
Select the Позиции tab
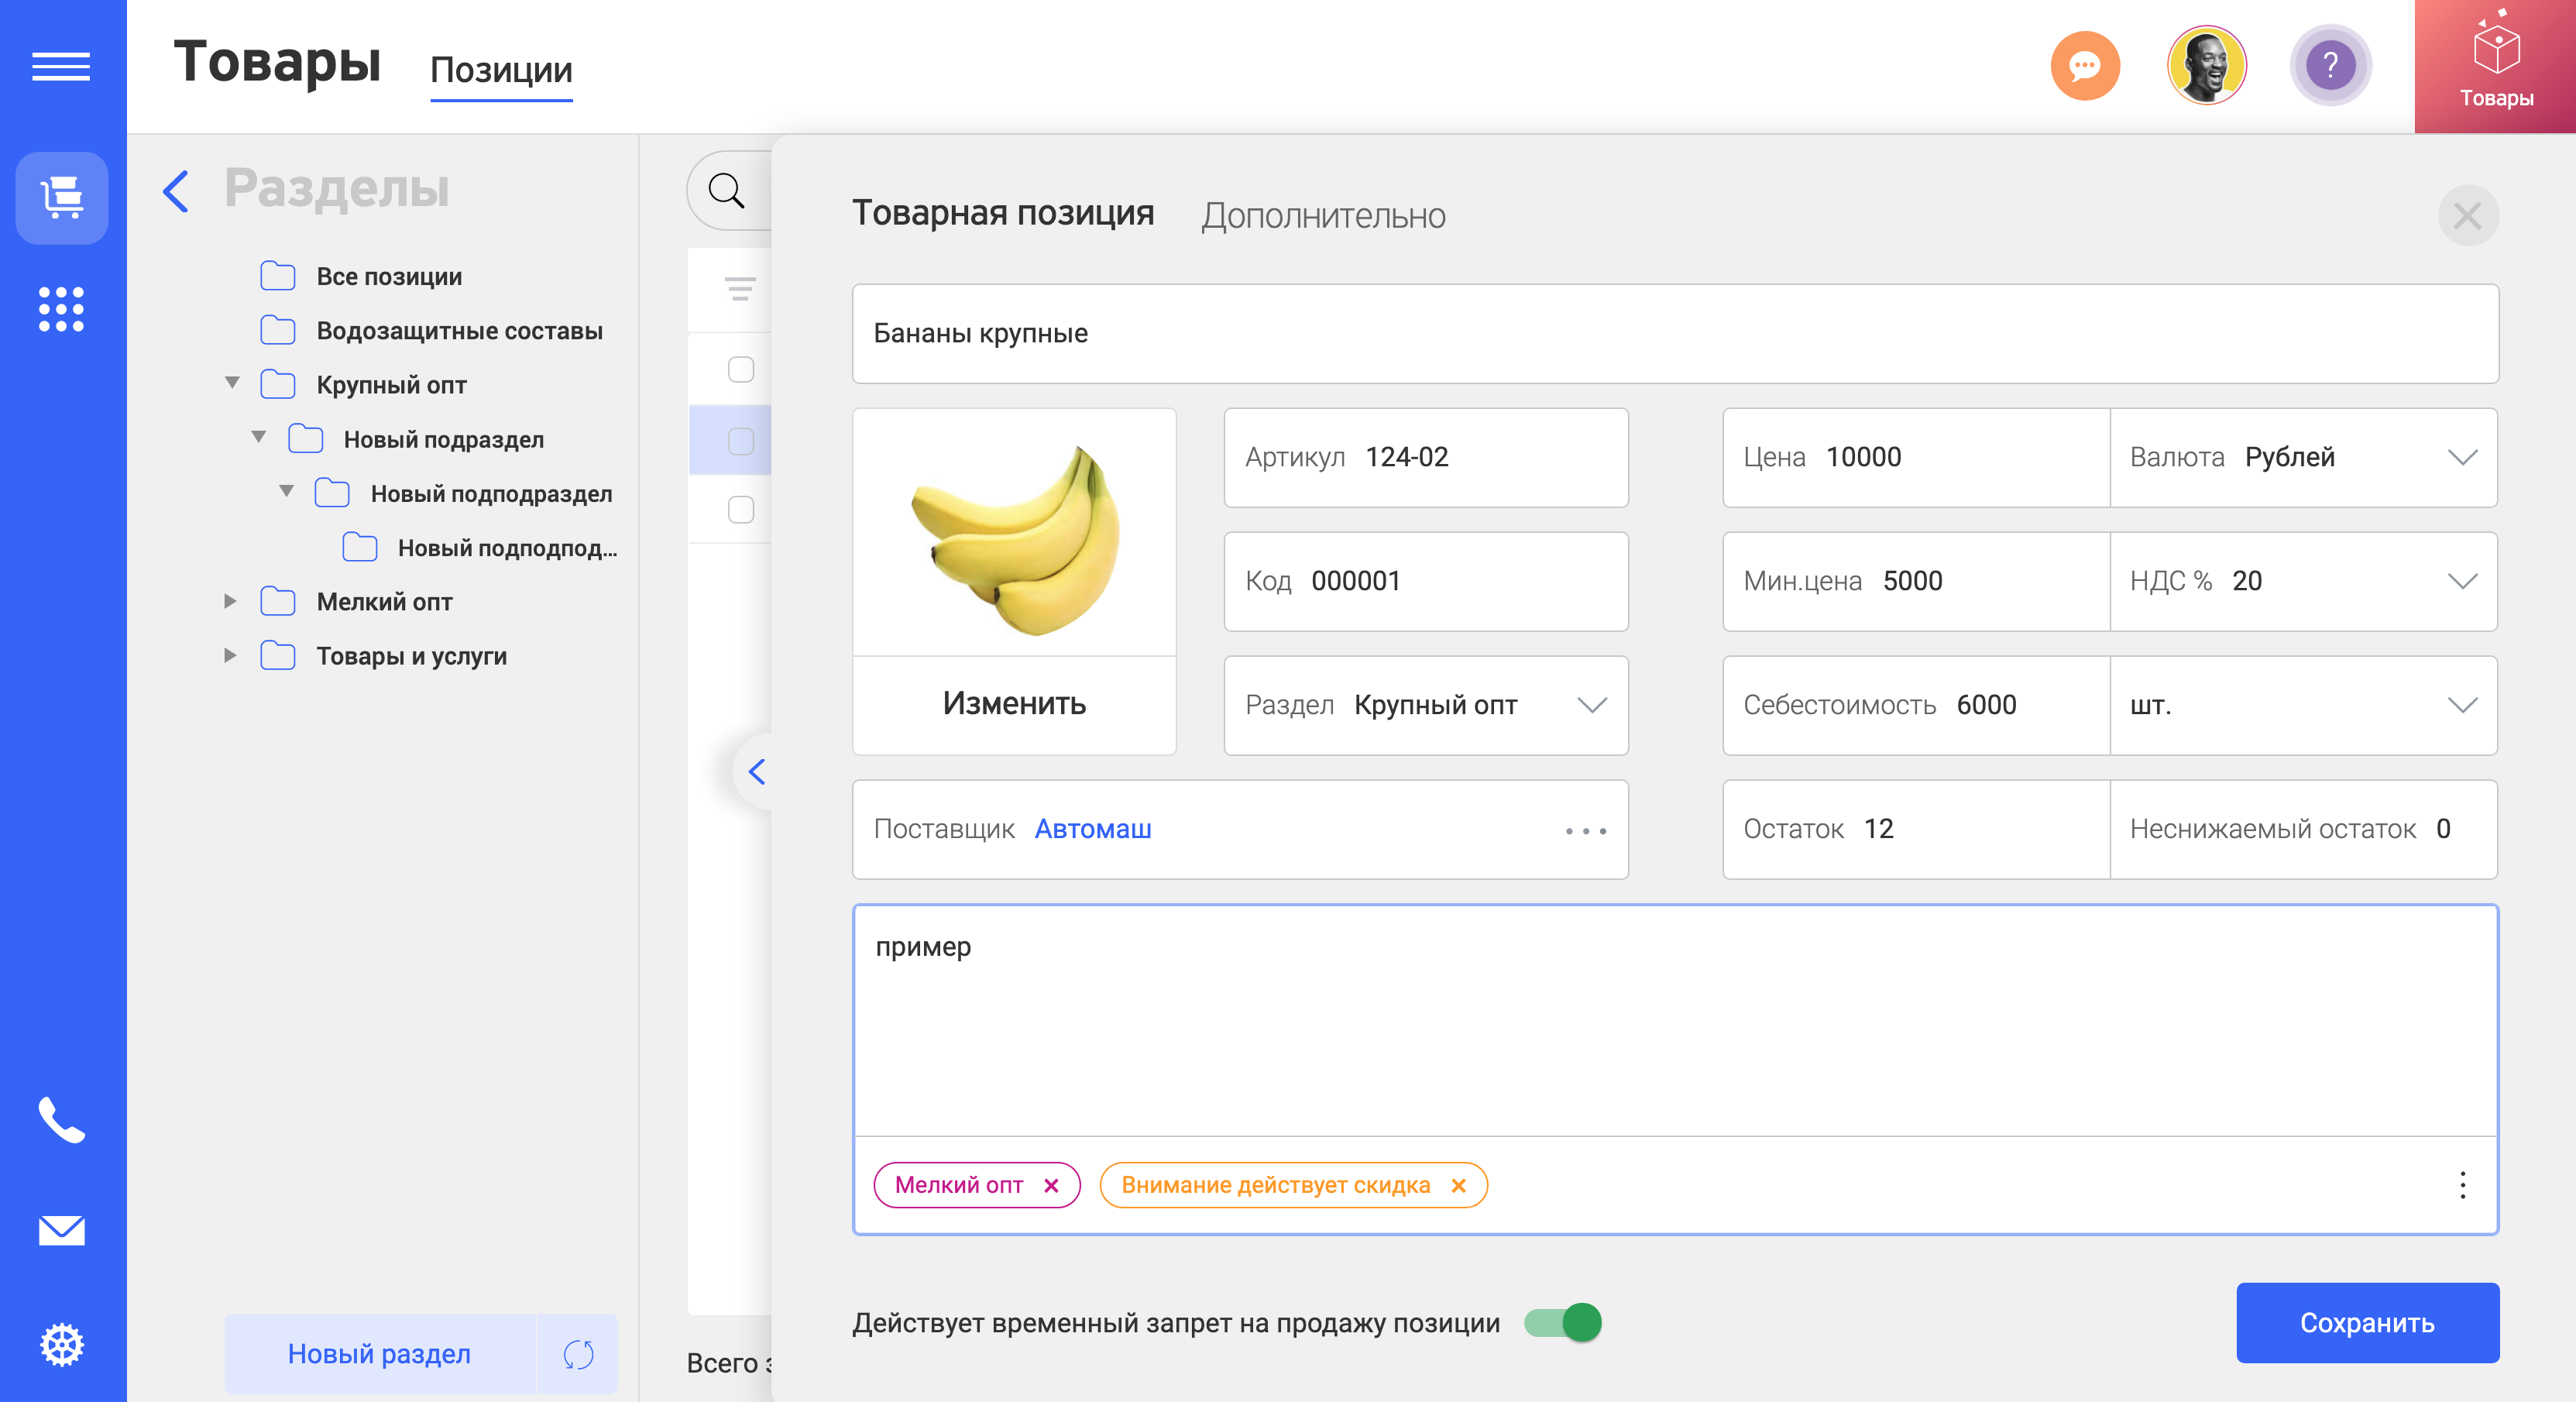(x=501, y=69)
